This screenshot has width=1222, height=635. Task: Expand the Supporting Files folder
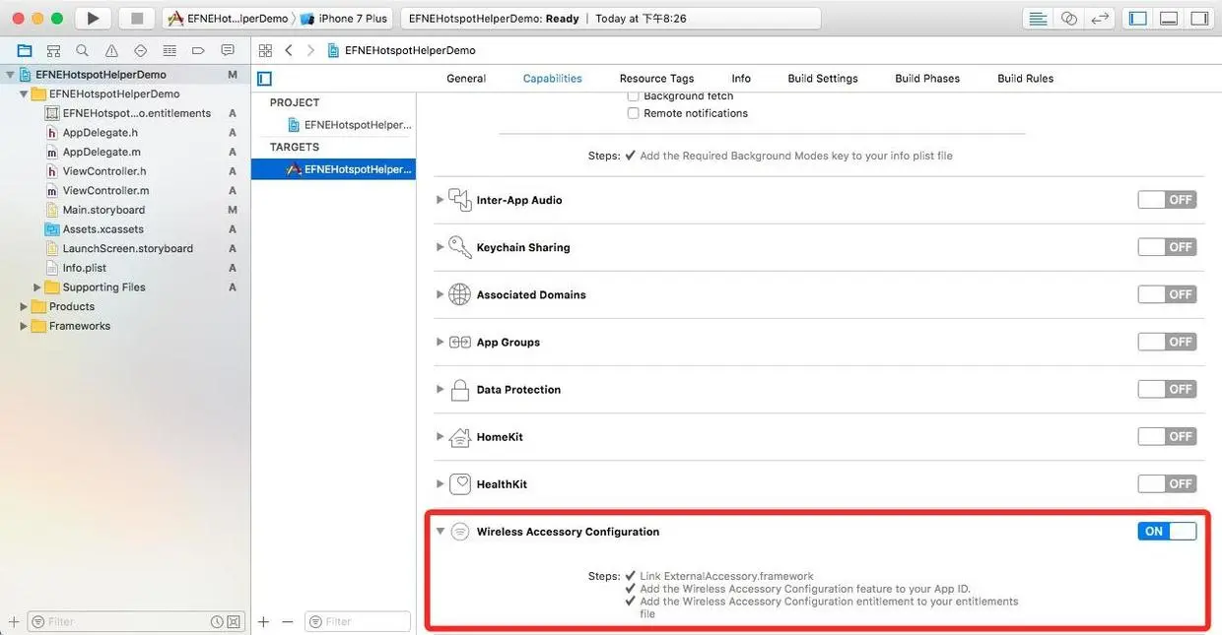37,287
